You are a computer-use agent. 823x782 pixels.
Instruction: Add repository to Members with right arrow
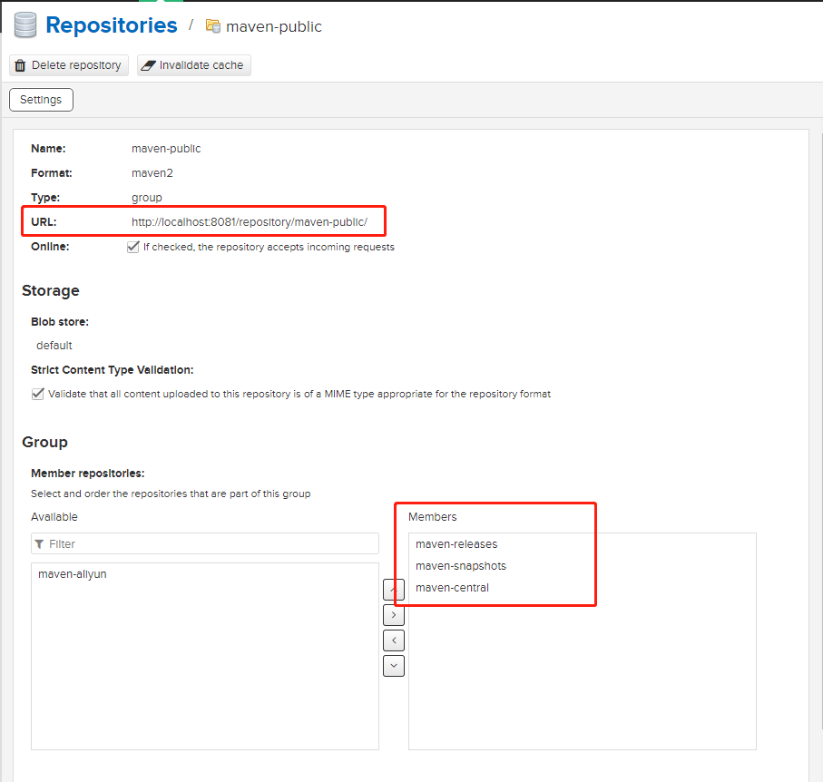point(394,615)
